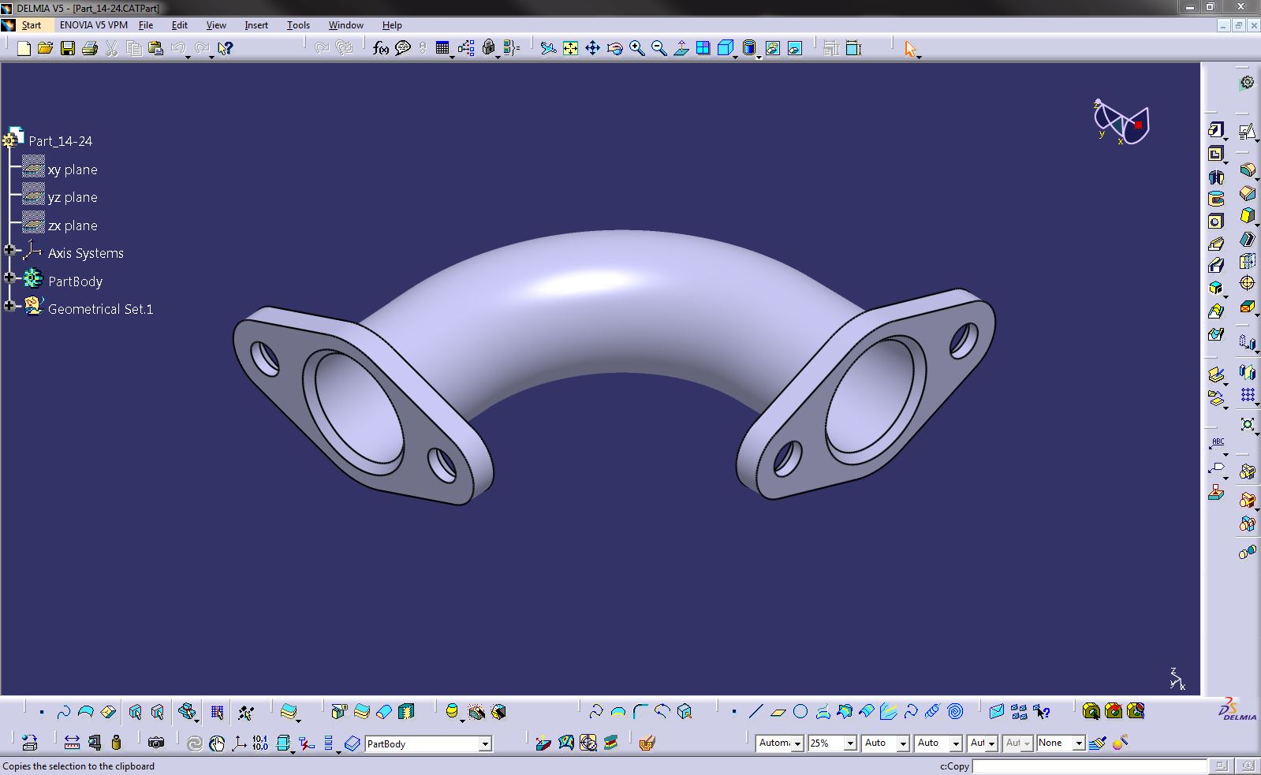Select the yz plane tree item

pos(73,197)
